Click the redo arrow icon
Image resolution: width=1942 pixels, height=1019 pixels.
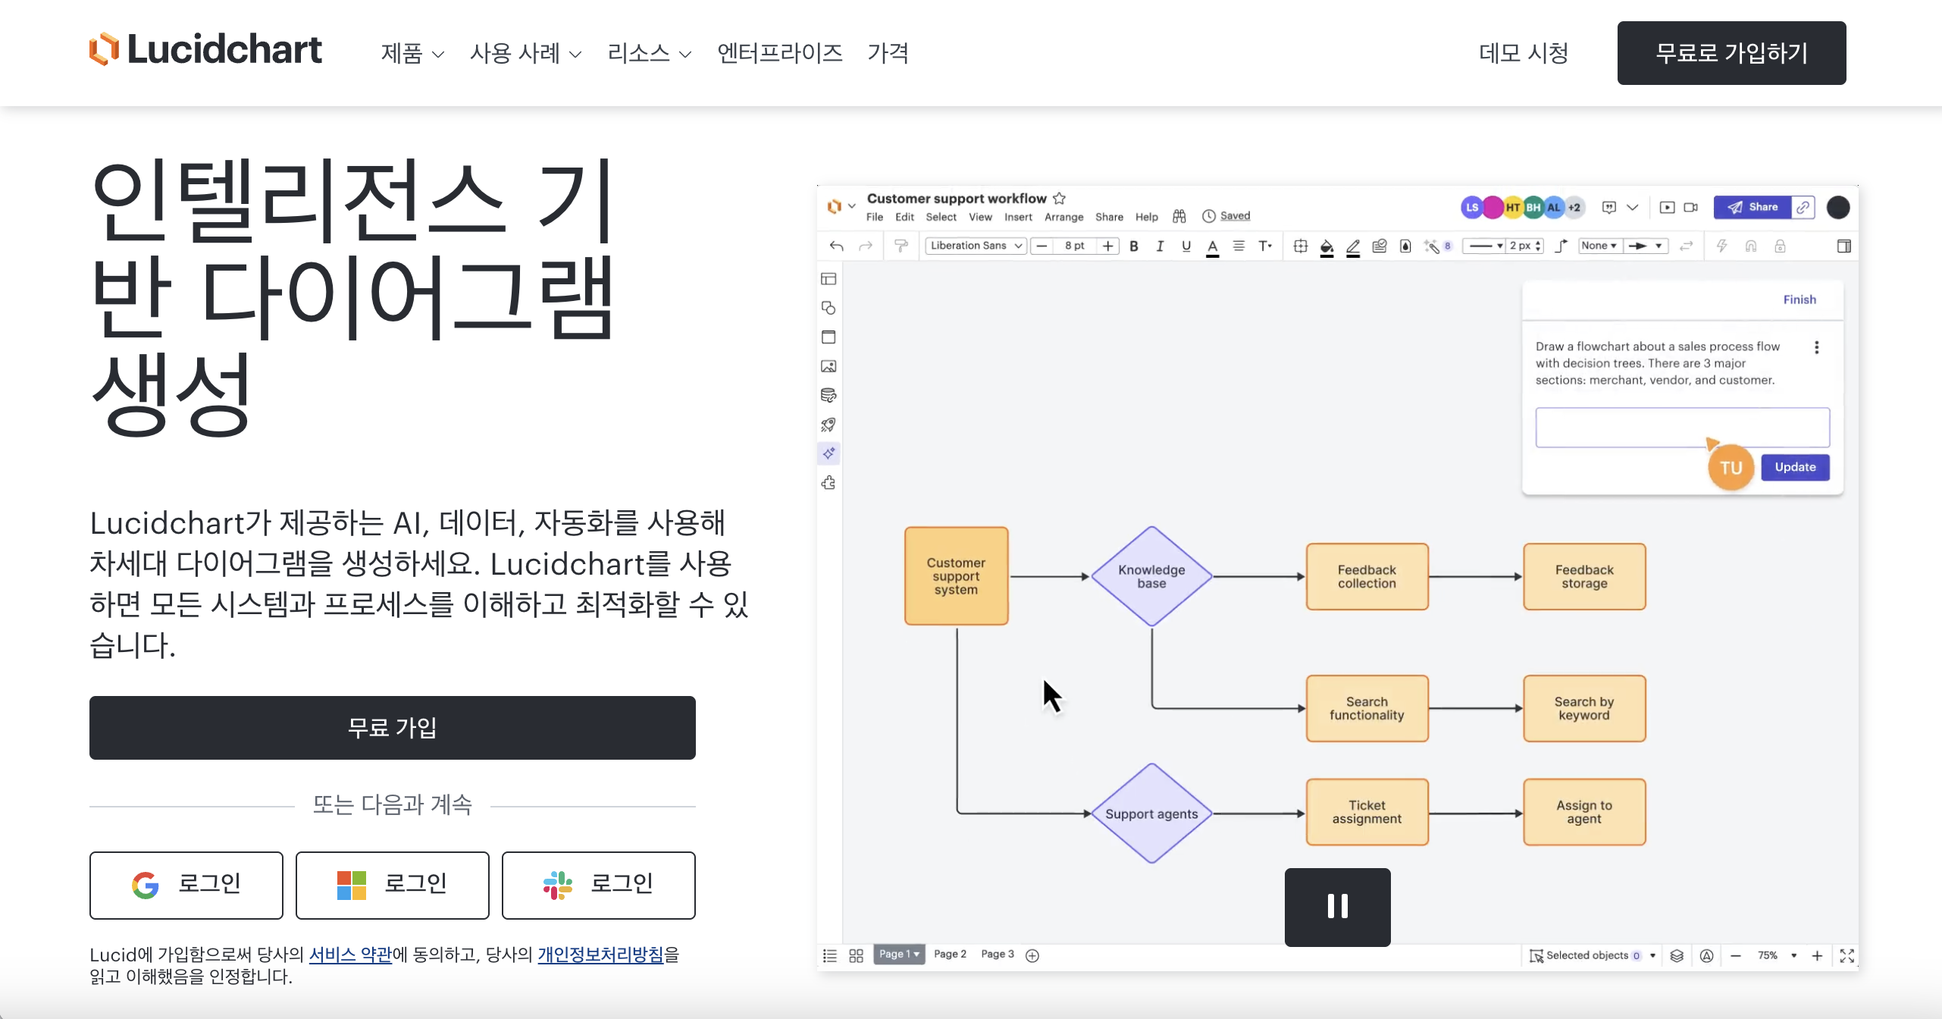pyautogui.click(x=866, y=246)
